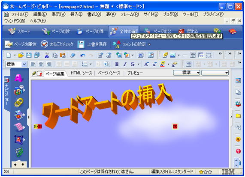Click the 全体の確認 button
245x177 pixels.
(124, 32)
